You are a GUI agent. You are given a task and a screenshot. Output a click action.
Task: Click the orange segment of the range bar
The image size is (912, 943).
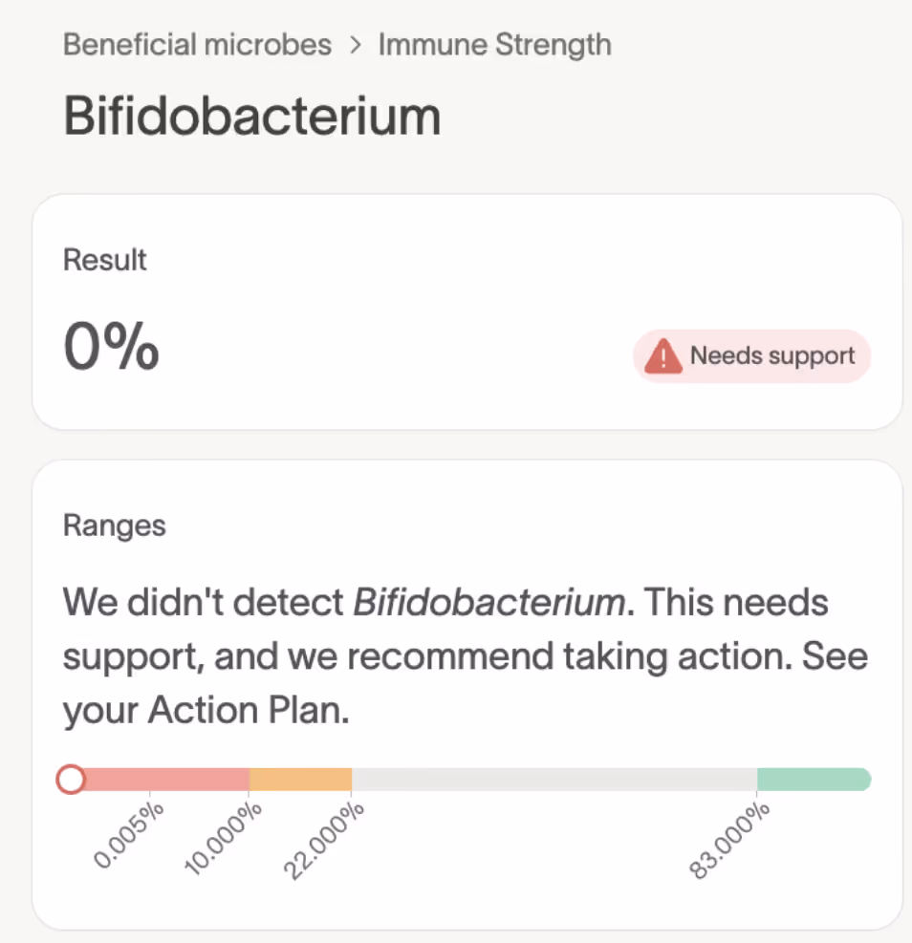300,779
